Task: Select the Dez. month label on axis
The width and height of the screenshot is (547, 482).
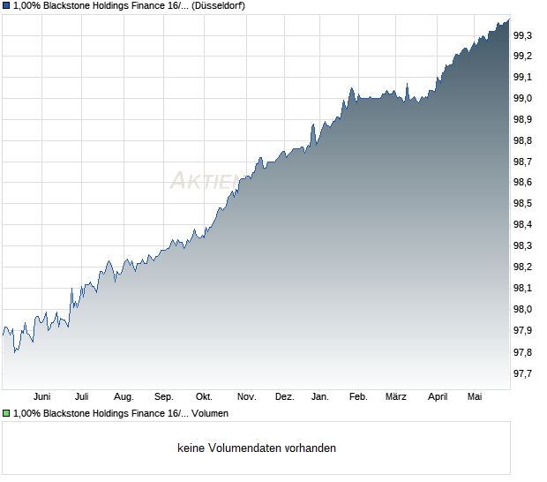Action: (x=285, y=397)
